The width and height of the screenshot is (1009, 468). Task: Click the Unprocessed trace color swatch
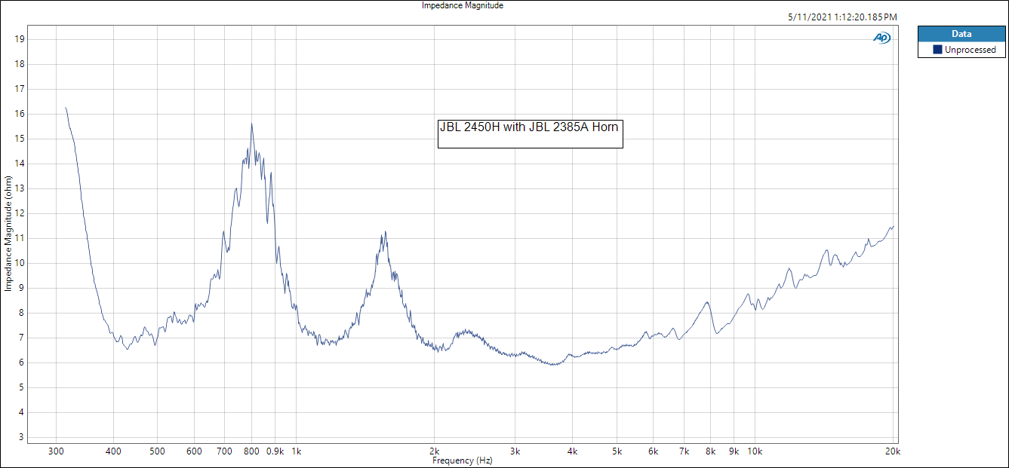tap(937, 50)
